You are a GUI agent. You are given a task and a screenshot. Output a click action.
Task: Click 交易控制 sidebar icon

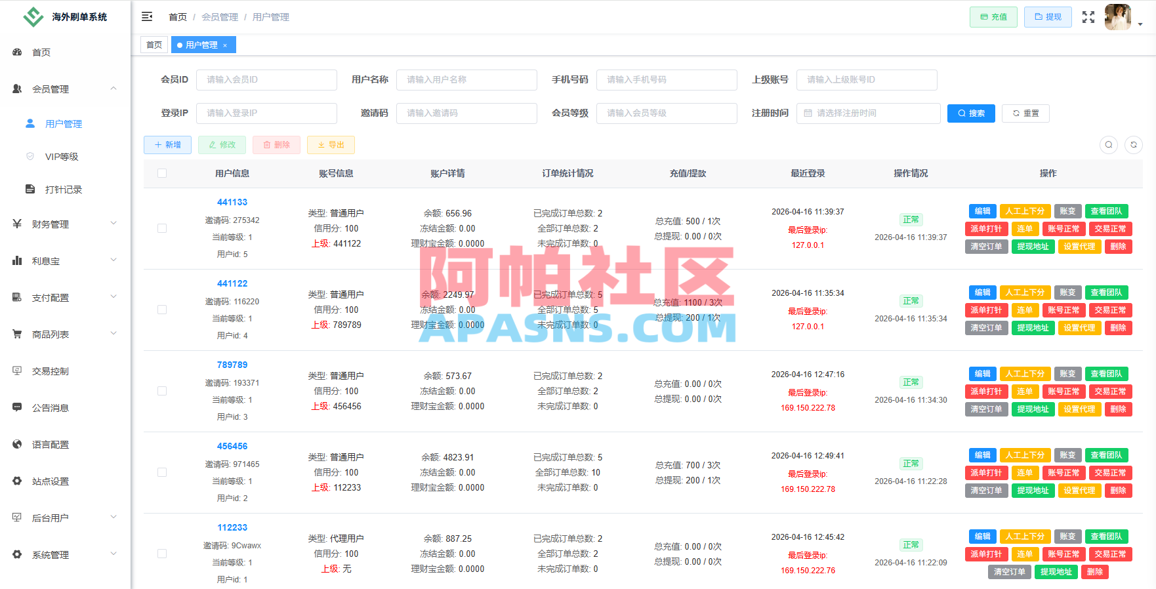[17, 371]
